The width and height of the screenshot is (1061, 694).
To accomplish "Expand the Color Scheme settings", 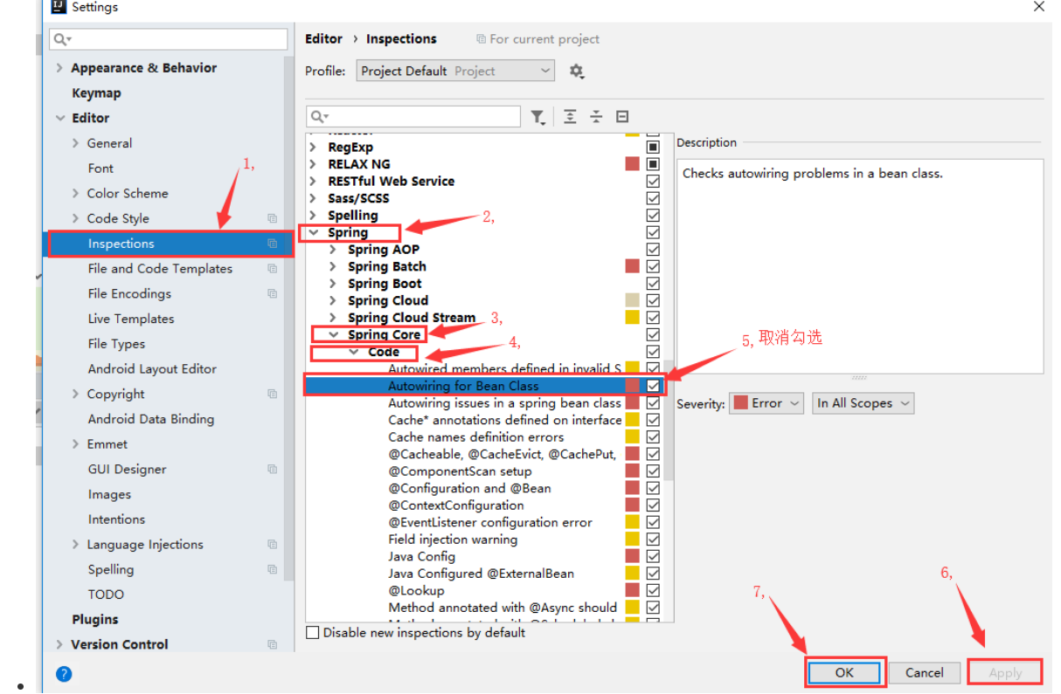I will click(x=76, y=194).
